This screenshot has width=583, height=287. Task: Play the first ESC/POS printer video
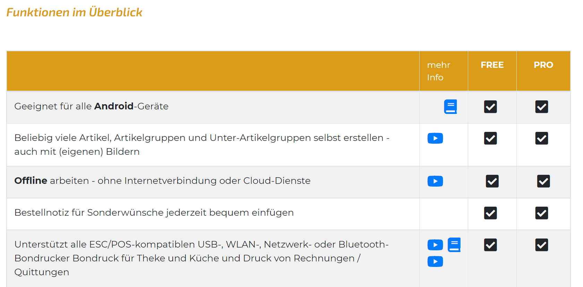pos(435,245)
